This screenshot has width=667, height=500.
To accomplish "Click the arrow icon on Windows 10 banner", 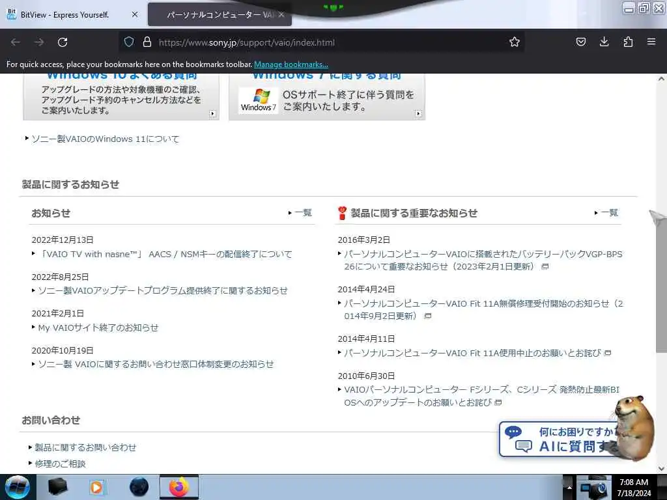I will (x=213, y=113).
